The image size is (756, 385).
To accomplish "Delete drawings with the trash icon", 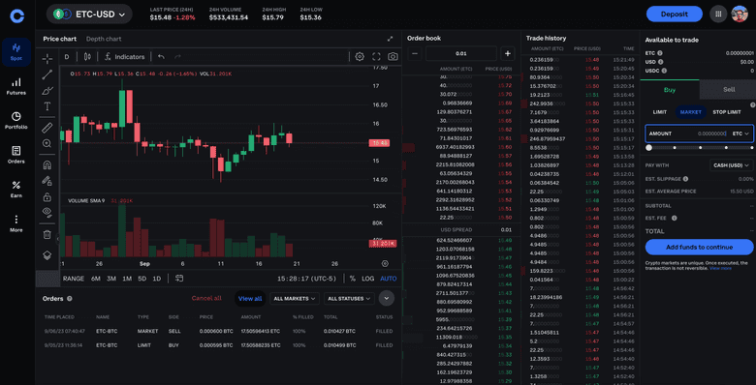I will (x=47, y=235).
